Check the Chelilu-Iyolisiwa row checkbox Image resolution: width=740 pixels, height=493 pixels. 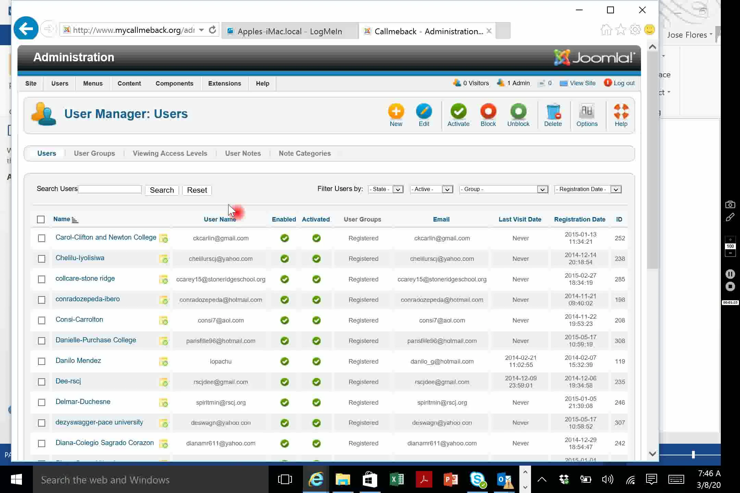click(41, 259)
